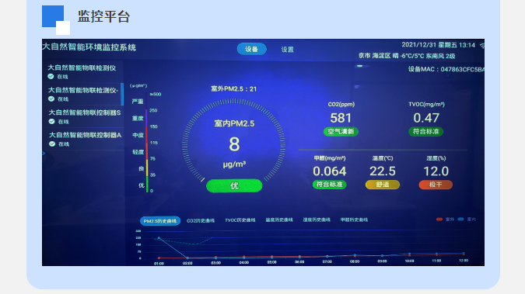Click the green check icon under 大自然智能物联控制器S
Viewport: 525px width, 294px height.
51,121
